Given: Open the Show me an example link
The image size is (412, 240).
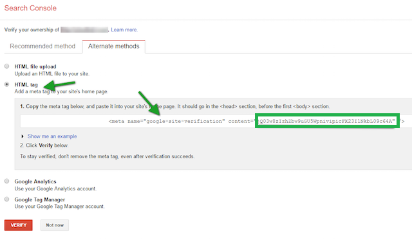Looking at the screenshot, I should click(52, 136).
